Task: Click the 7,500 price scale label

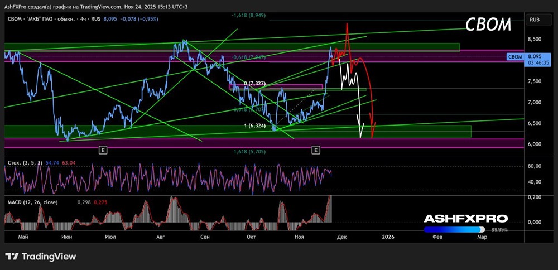Action: point(535,81)
